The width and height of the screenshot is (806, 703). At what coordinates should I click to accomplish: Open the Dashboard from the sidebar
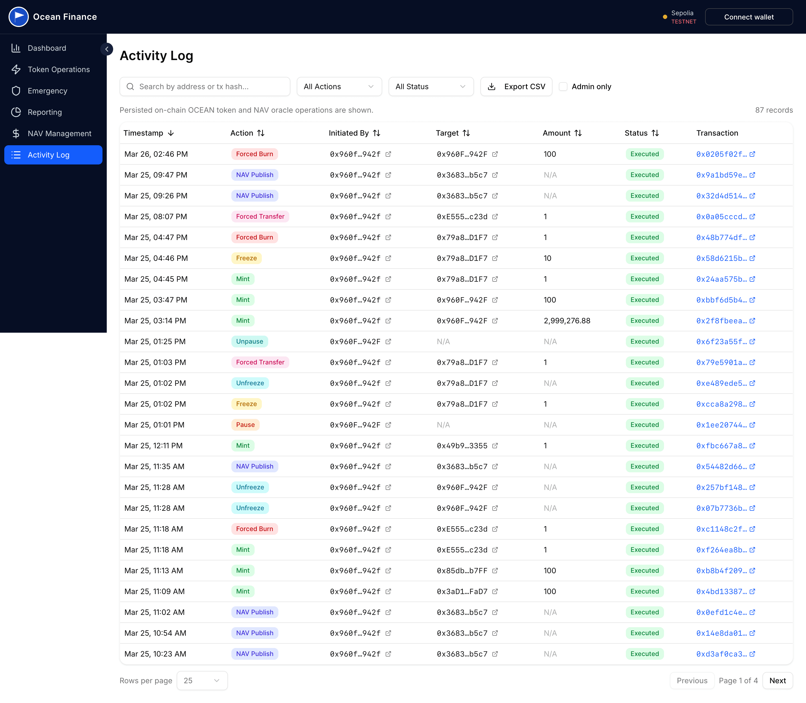point(47,48)
